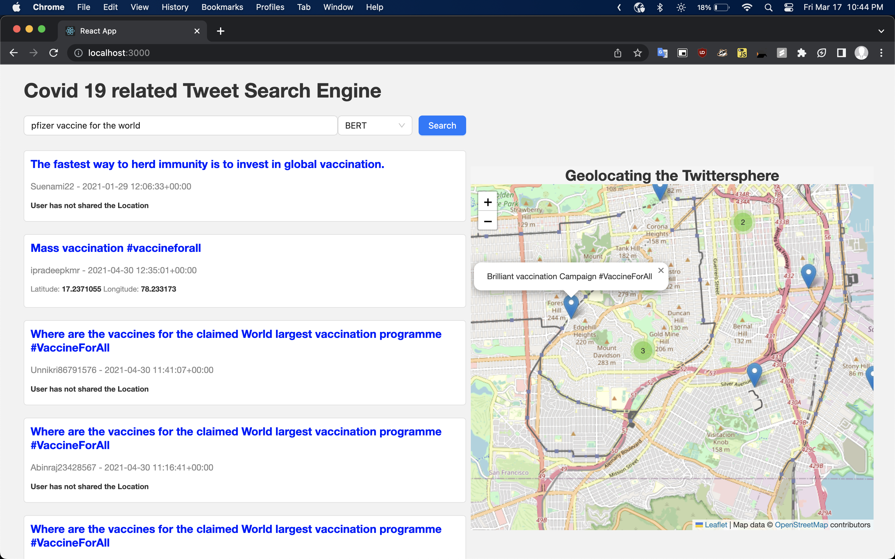This screenshot has height=559, width=895.
Task: Click the tweet search query input field
Action: pos(181,126)
